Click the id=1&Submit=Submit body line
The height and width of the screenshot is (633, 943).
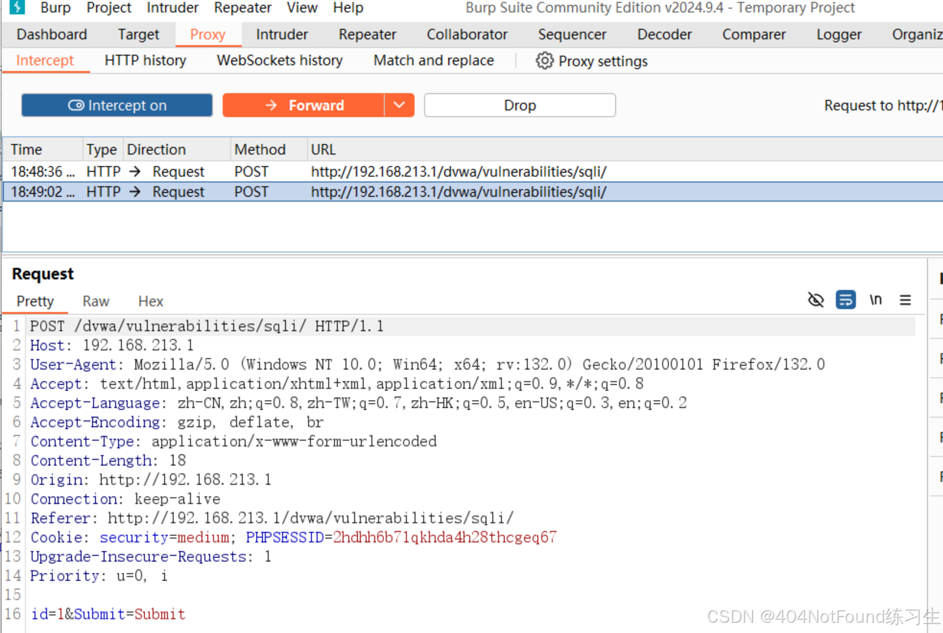(108, 614)
